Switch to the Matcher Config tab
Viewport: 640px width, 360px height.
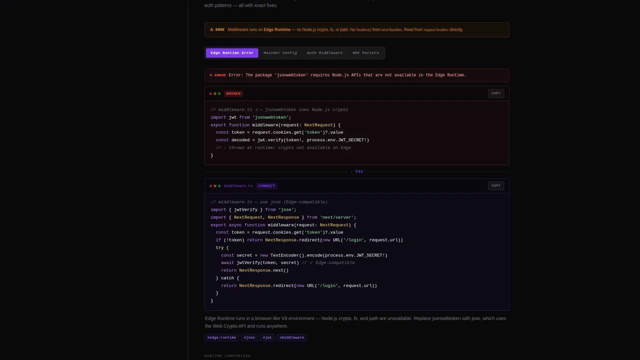click(280, 53)
